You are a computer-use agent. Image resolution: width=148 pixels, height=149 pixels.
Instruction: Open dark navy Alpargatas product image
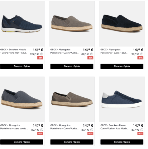[122, 24]
